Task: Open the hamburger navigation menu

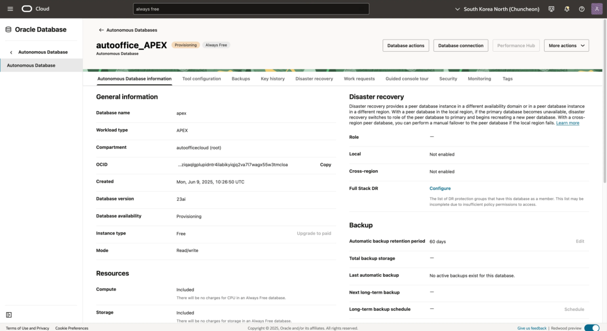Action: pyautogui.click(x=10, y=9)
